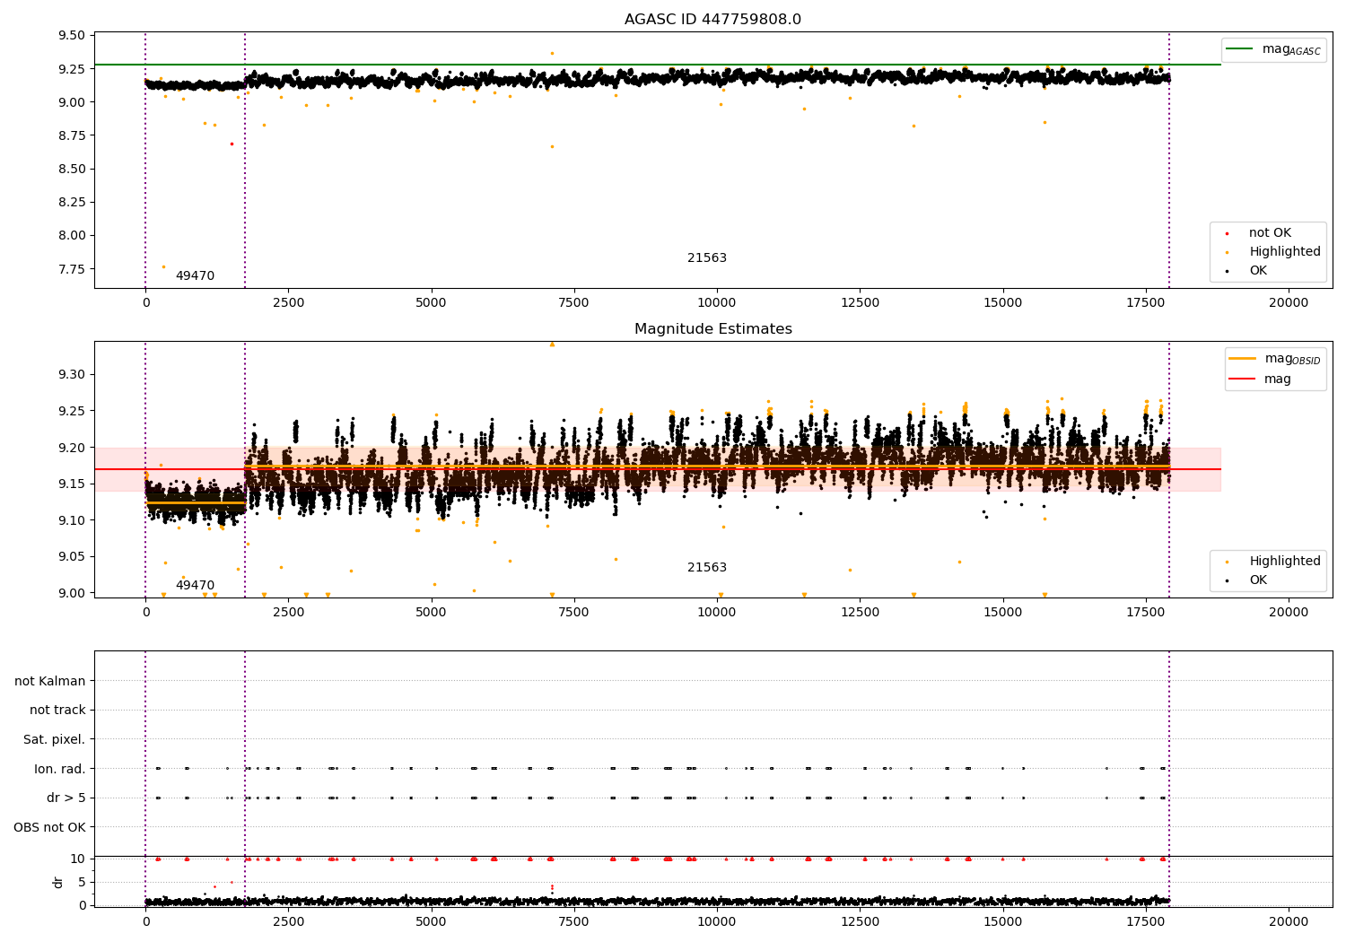The image size is (1346, 942).
Task: Click the '10000' x-axis tick of bottom plot
Action: (717, 921)
